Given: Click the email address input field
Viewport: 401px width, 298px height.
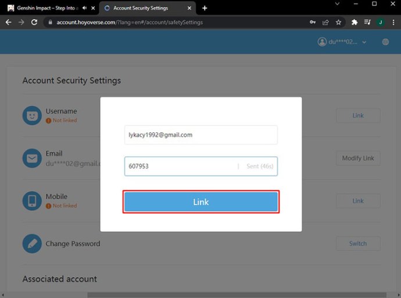Looking at the screenshot, I should click(x=201, y=135).
